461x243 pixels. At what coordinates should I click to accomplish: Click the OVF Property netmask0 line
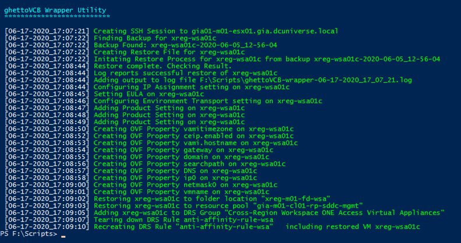(x=185, y=184)
